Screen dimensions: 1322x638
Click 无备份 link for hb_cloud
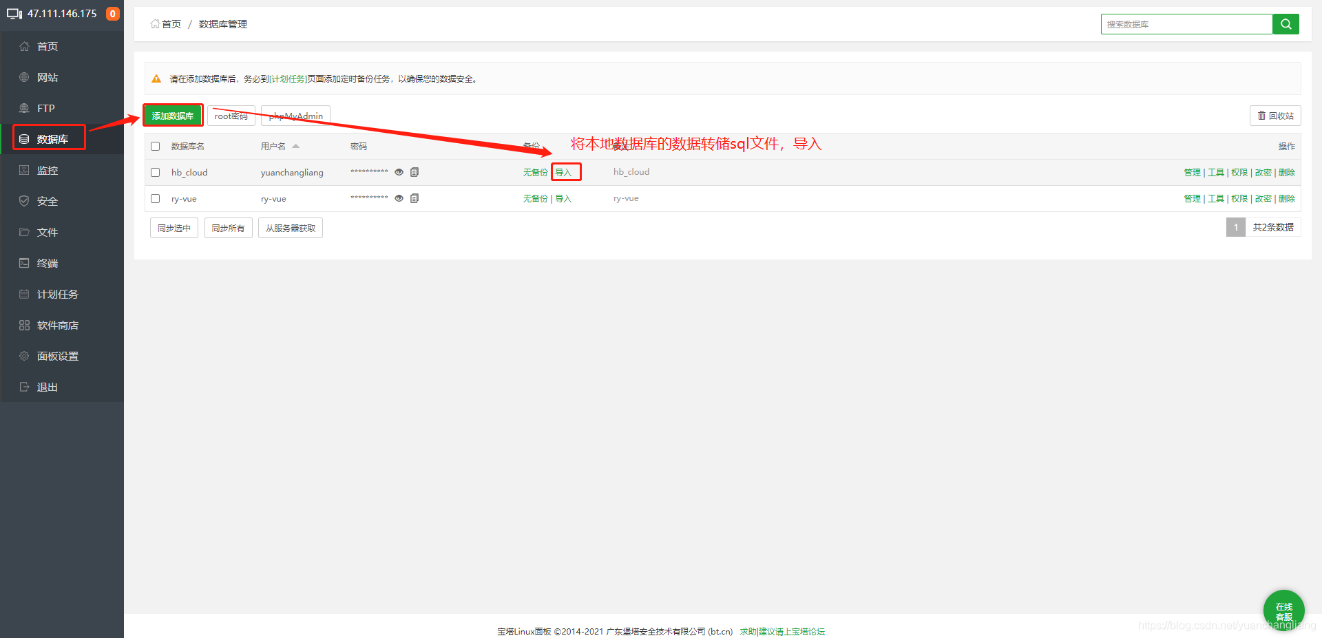(535, 172)
